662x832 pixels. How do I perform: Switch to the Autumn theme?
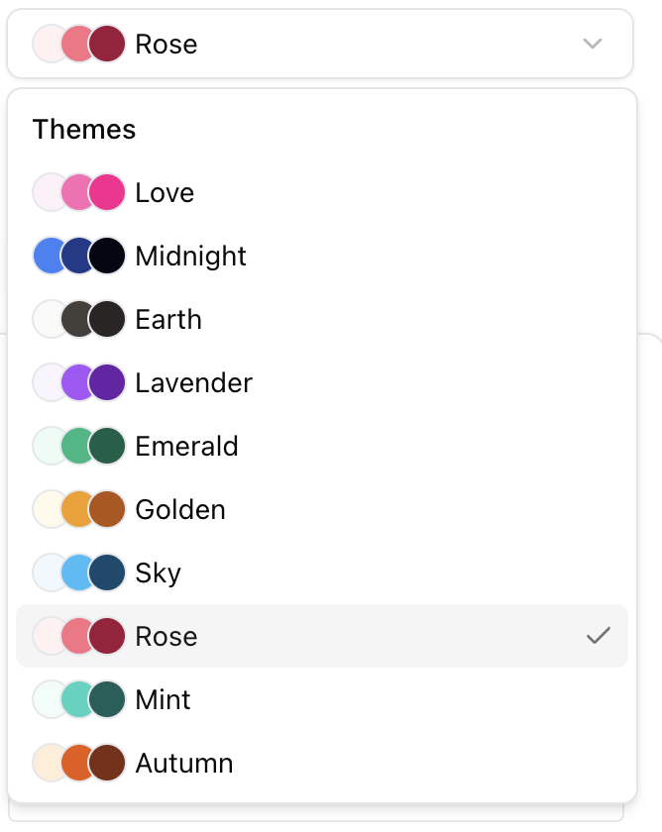click(184, 763)
